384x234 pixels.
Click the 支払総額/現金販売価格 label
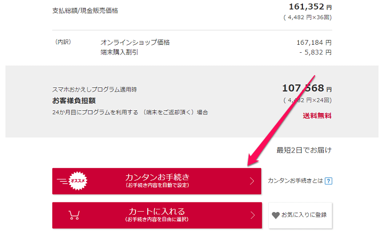point(85,11)
